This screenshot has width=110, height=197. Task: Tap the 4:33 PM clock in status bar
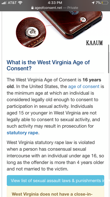[55, 3]
